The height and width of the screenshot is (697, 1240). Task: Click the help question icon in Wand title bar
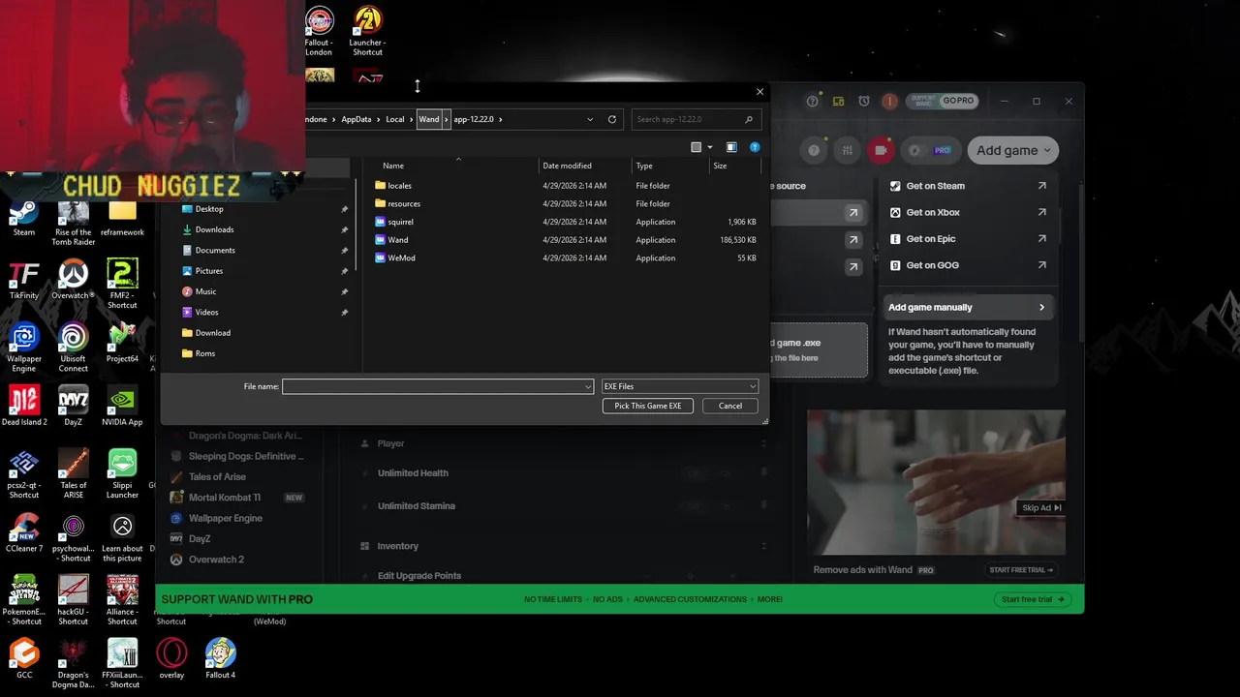pos(813,101)
